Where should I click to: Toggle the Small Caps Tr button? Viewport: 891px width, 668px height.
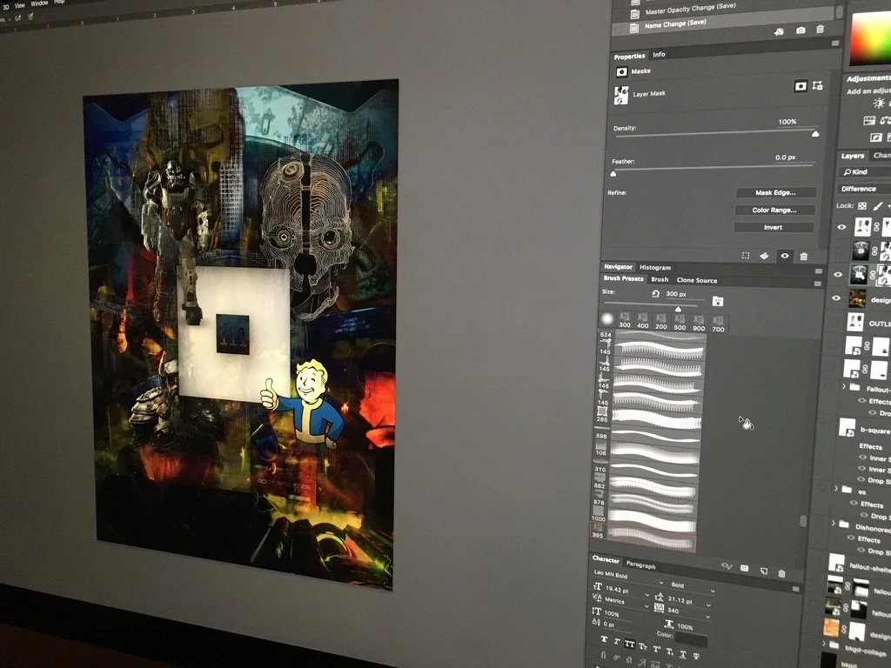(x=643, y=646)
